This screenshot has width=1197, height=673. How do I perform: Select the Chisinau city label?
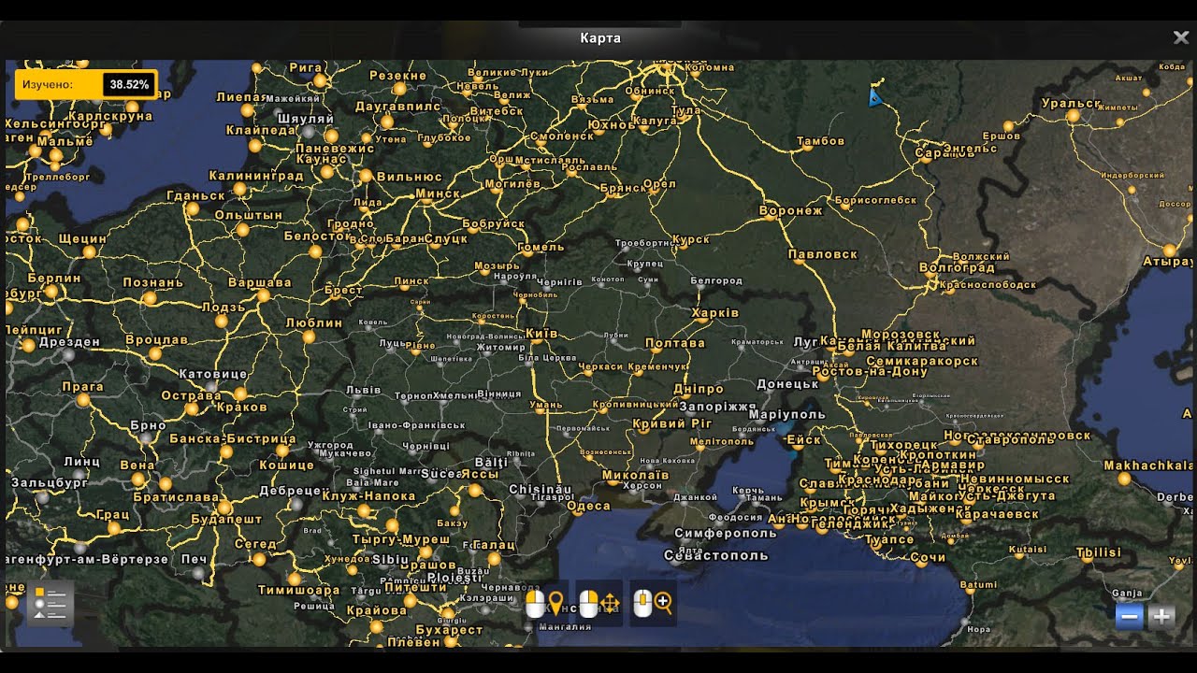tap(540, 490)
